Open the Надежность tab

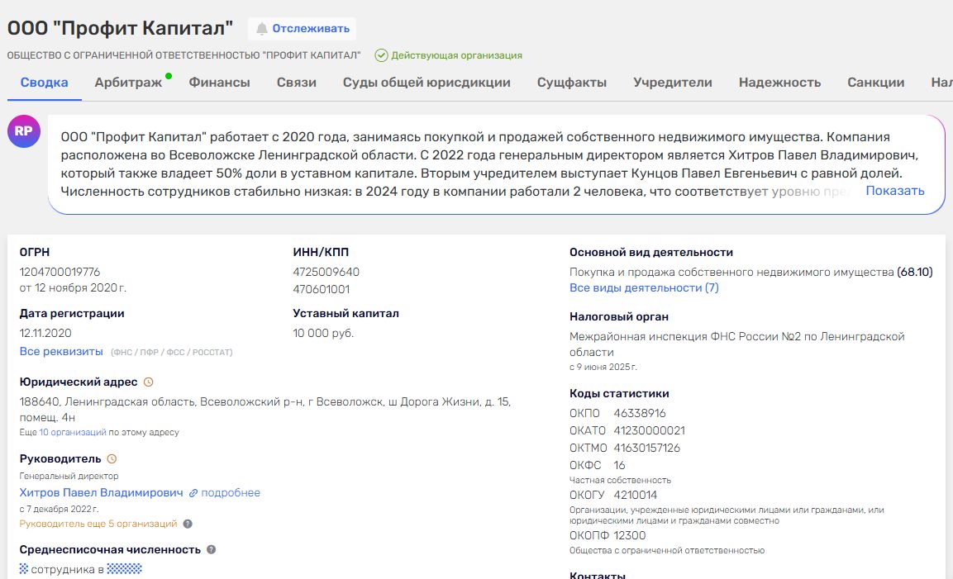coord(779,83)
